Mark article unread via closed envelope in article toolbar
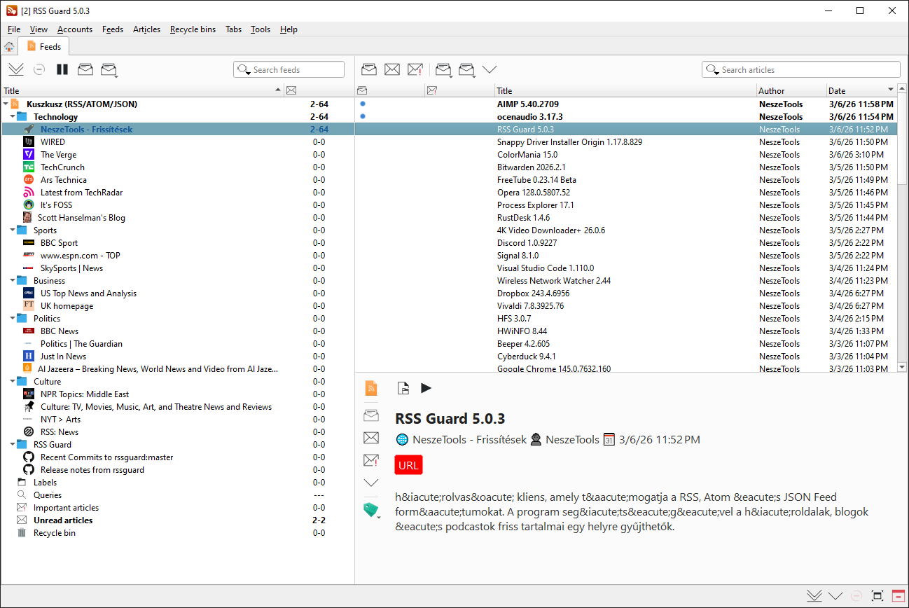909x608 pixels. 392,69
